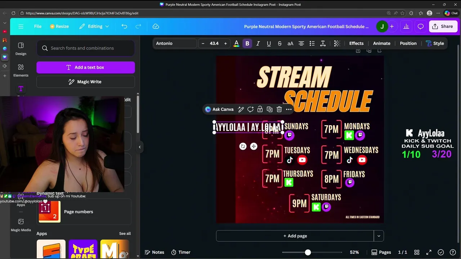Toggle bulleted list

[312, 43]
